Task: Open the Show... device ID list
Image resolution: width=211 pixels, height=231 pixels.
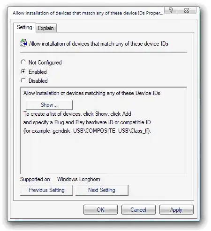Action: point(49,105)
